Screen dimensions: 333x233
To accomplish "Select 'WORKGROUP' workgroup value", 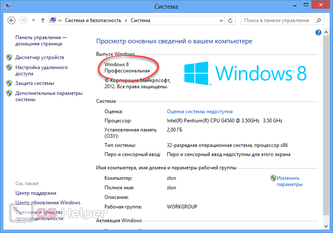I will [x=182, y=207].
